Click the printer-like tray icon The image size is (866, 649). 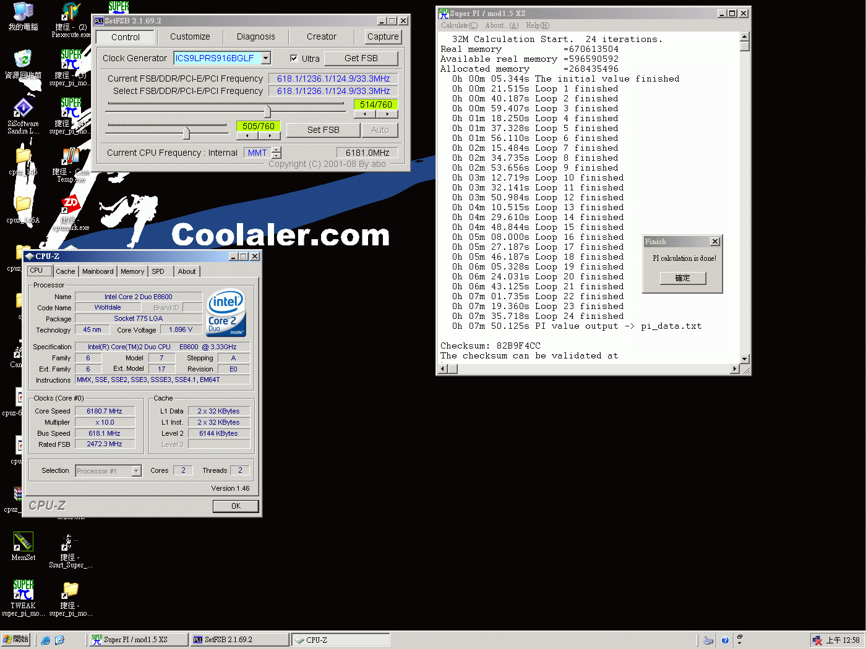tap(709, 640)
